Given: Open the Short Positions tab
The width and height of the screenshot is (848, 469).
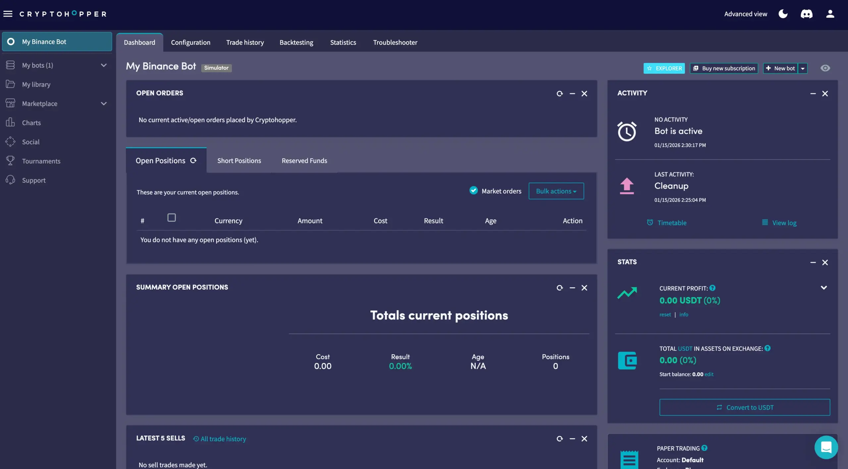Looking at the screenshot, I should [239, 161].
